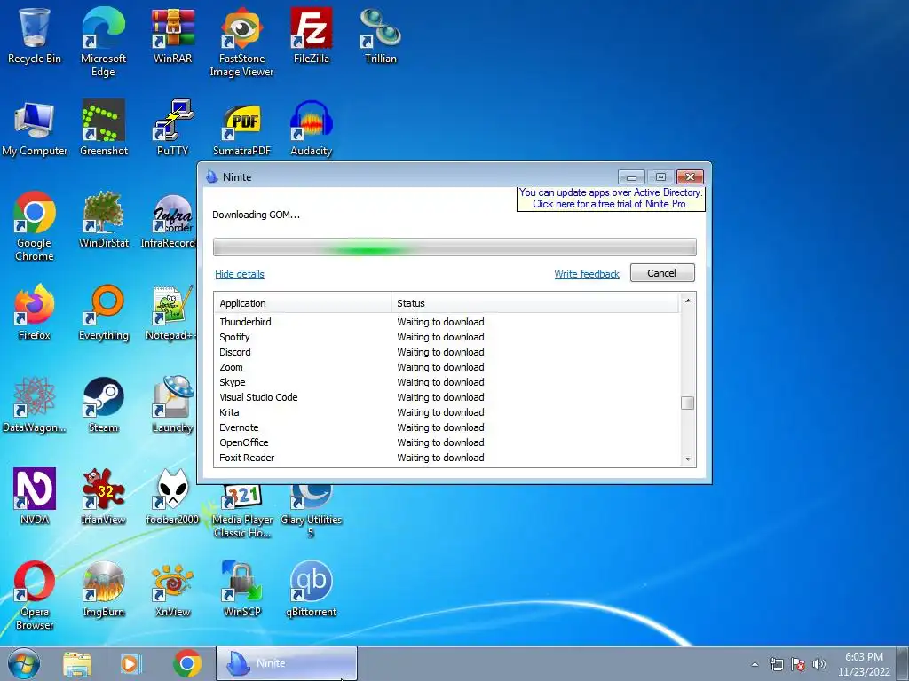Click the DataWagon desktop icon
This screenshot has height=681, width=909.
tap(35, 405)
